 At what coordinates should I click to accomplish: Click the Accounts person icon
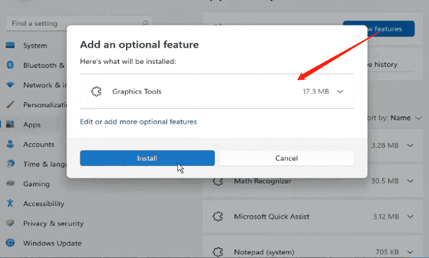coord(10,144)
